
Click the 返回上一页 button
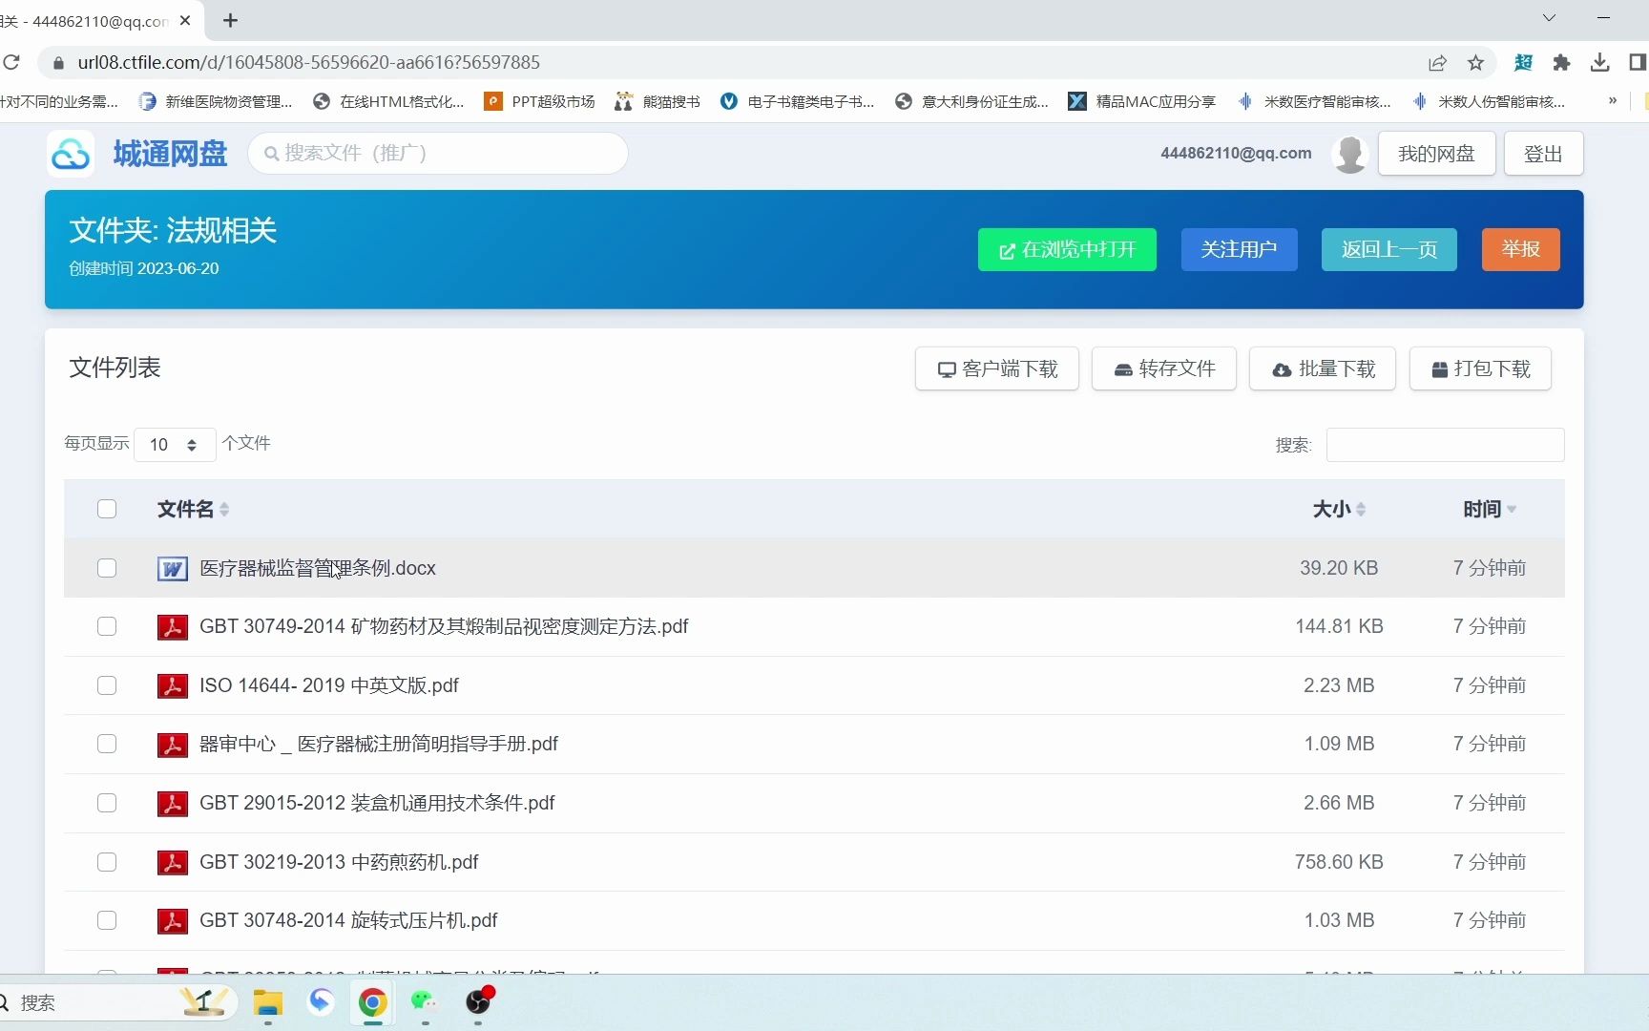(x=1388, y=250)
